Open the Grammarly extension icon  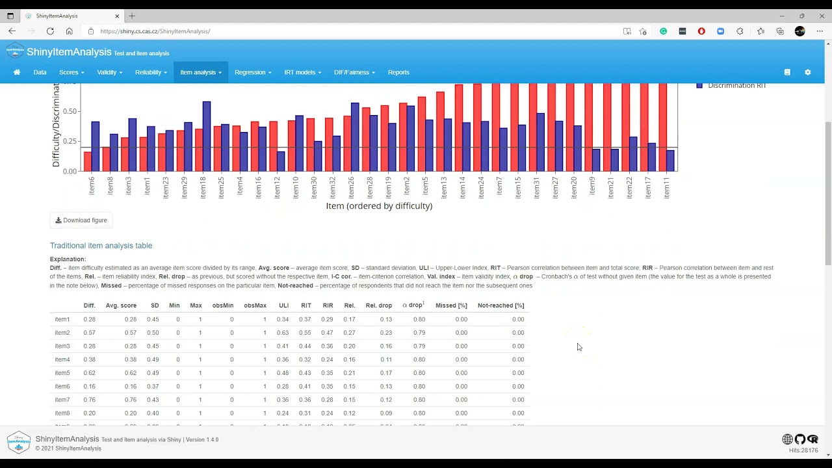click(x=663, y=31)
